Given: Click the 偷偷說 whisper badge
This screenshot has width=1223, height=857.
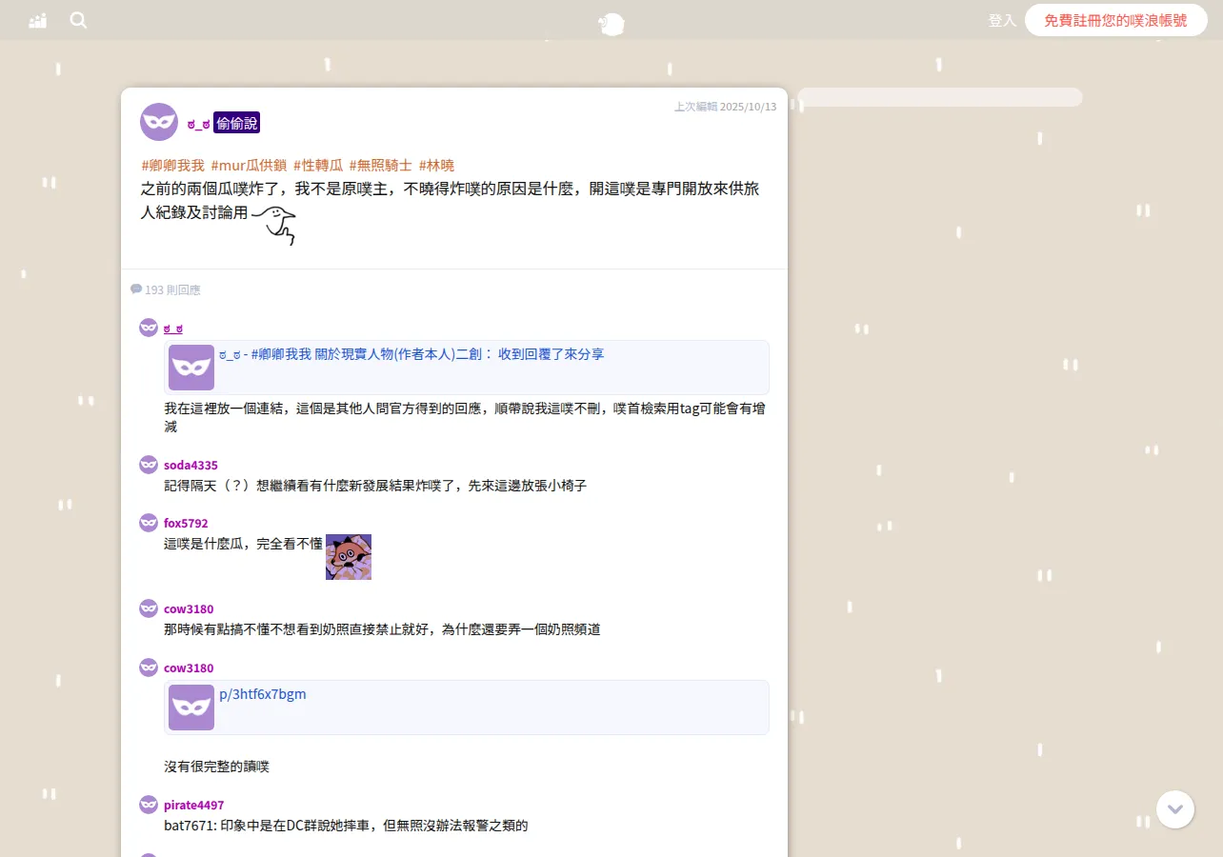Looking at the screenshot, I should 237,123.
